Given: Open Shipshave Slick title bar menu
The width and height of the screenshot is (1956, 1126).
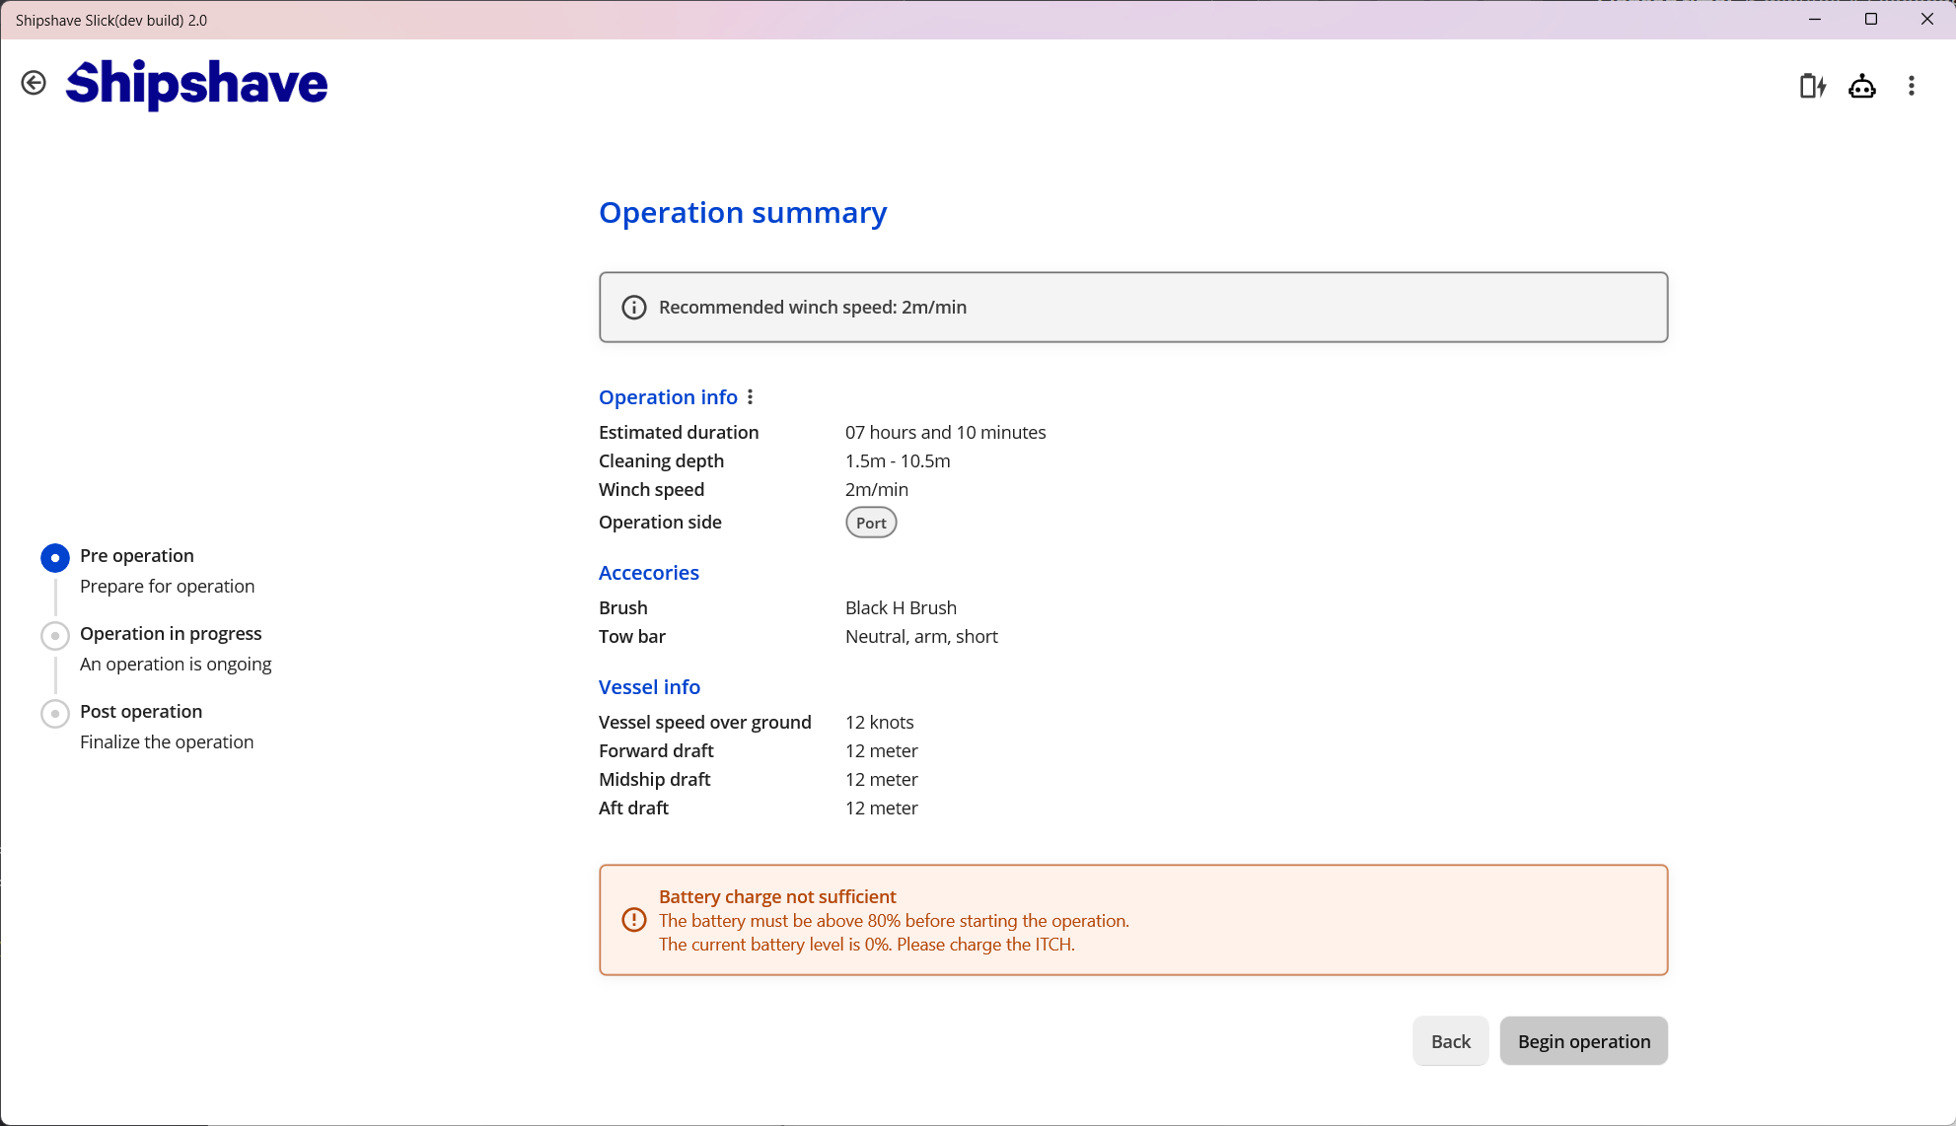Looking at the screenshot, I should (109, 20).
